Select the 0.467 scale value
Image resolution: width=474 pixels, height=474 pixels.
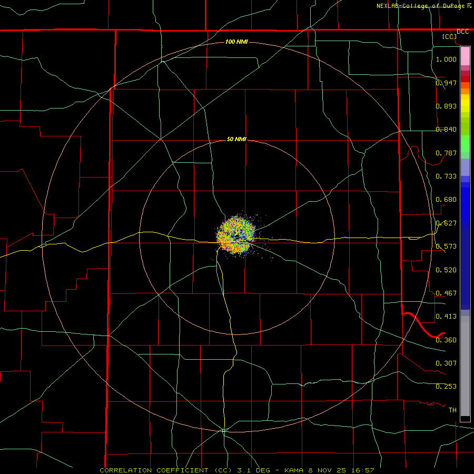point(446,293)
